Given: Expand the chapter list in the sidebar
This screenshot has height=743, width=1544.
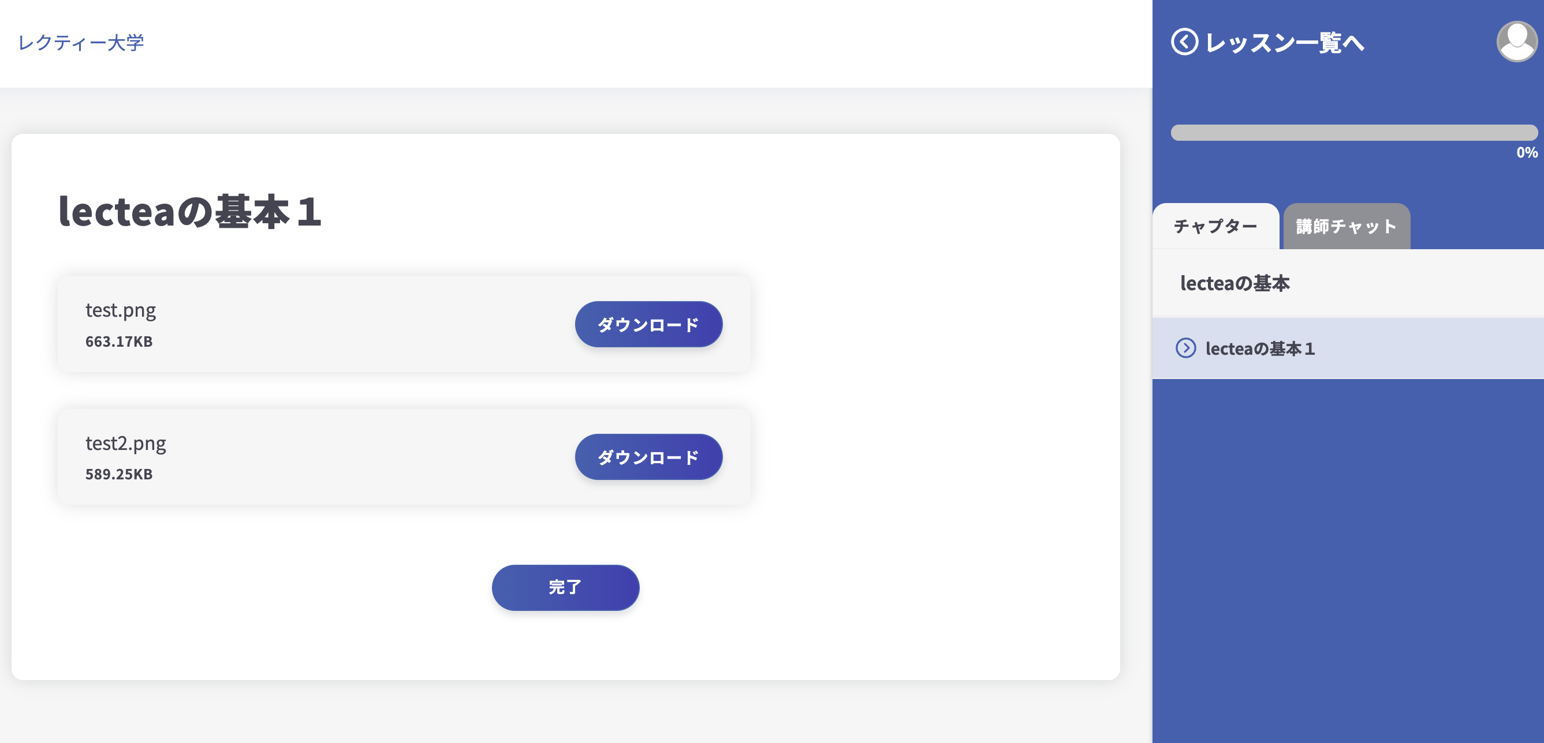Looking at the screenshot, I should pos(1235,284).
